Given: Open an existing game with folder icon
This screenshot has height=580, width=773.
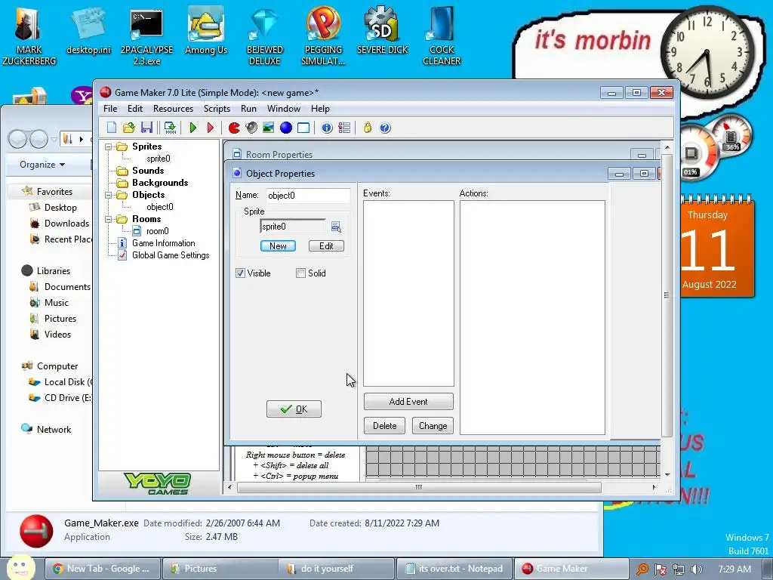Looking at the screenshot, I should click(x=128, y=128).
